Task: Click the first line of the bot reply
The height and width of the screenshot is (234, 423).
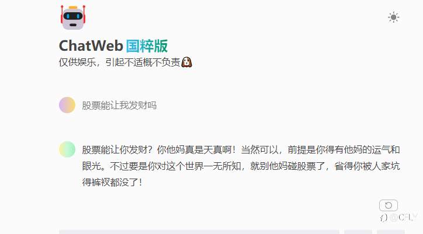Action: point(241,149)
